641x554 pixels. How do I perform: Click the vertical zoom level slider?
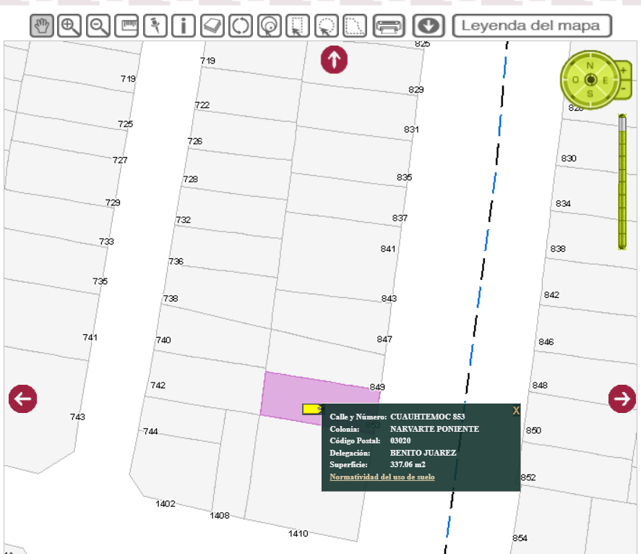(622, 181)
